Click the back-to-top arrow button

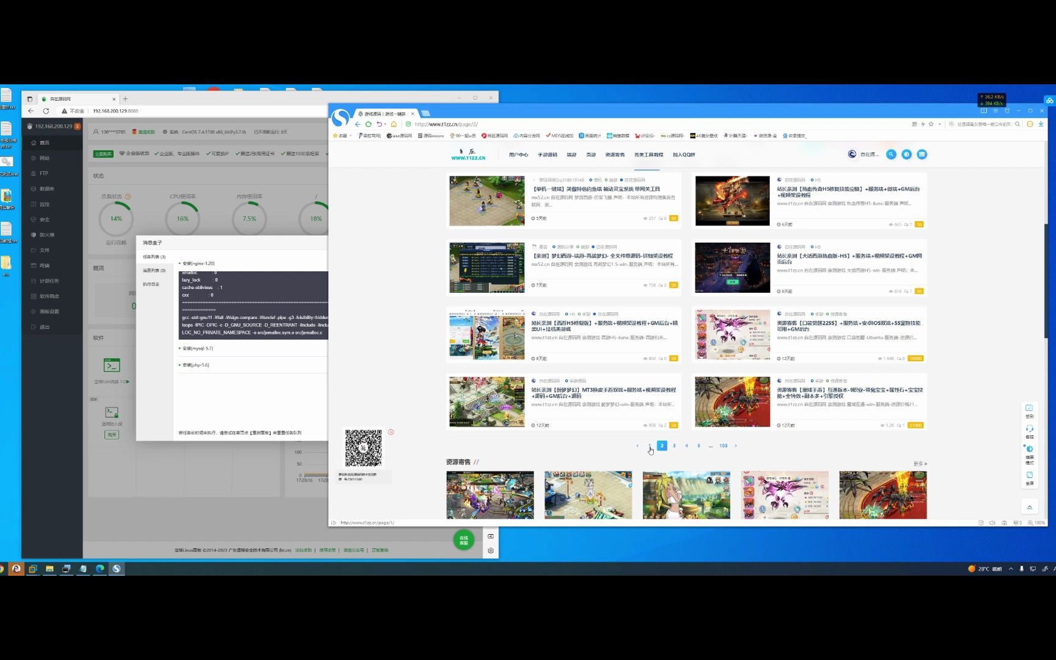pos(1029,507)
